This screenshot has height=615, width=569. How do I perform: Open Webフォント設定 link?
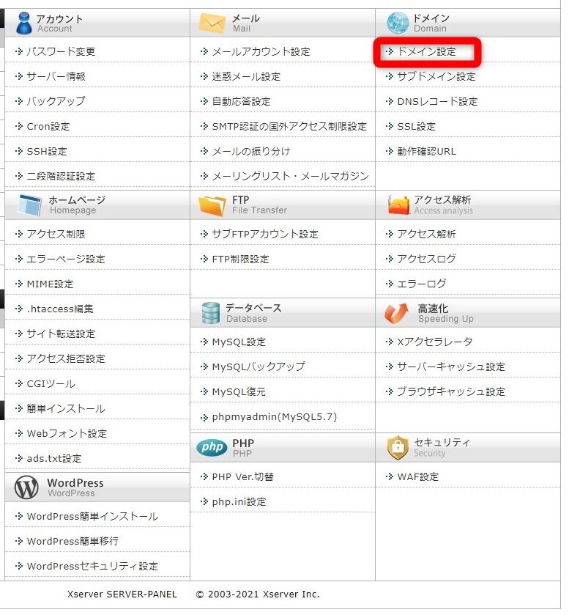click(x=67, y=433)
